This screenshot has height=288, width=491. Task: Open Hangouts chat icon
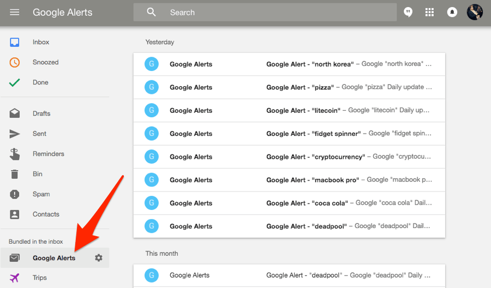408,12
